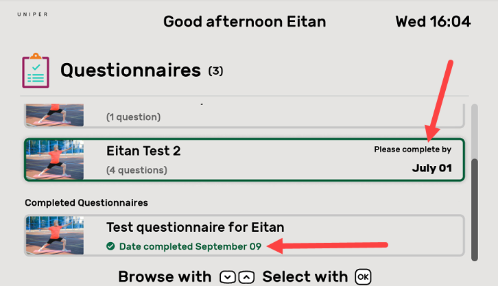Click the partially visible top questionnaire thumbnail
498x286 pixels.
point(55,115)
